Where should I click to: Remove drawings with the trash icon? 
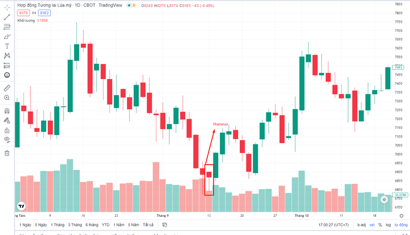click(x=7, y=153)
